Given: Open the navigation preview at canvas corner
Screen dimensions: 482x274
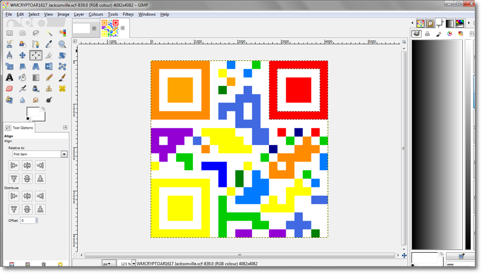Looking at the screenshot, I should [404, 255].
